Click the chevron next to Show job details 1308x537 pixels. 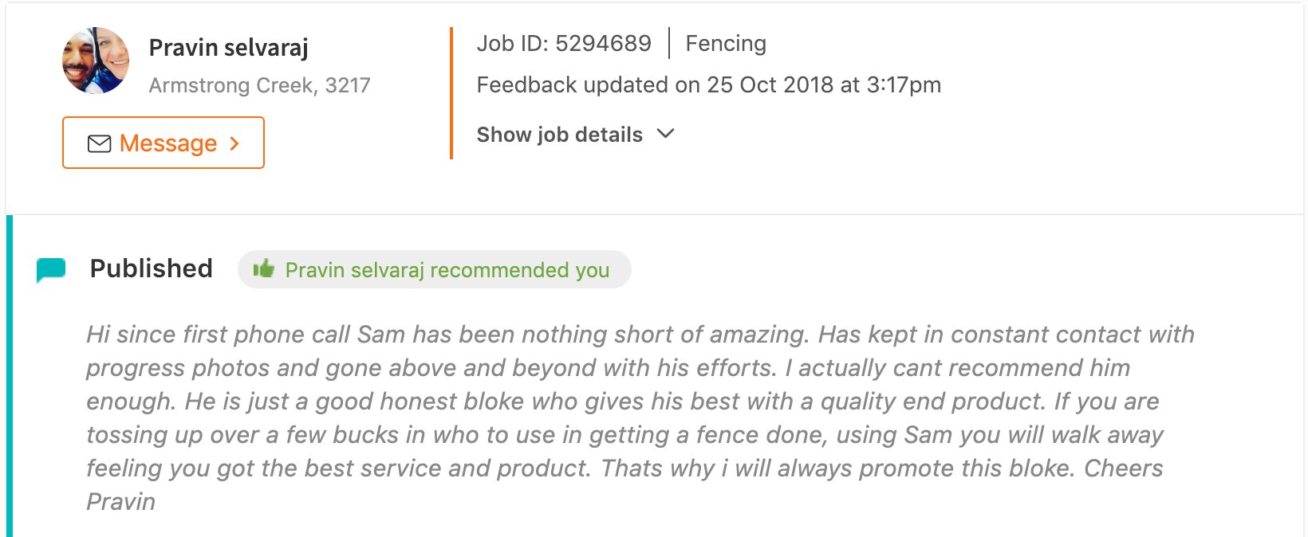666,134
